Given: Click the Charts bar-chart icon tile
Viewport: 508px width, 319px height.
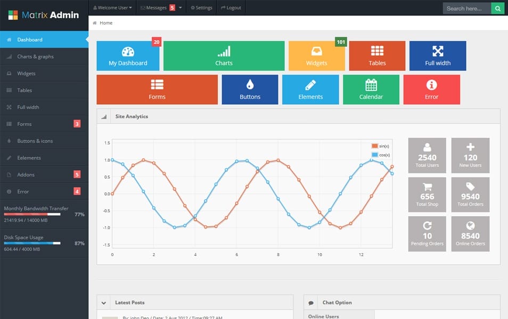Looking at the screenshot, I should [x=224, y=55].
